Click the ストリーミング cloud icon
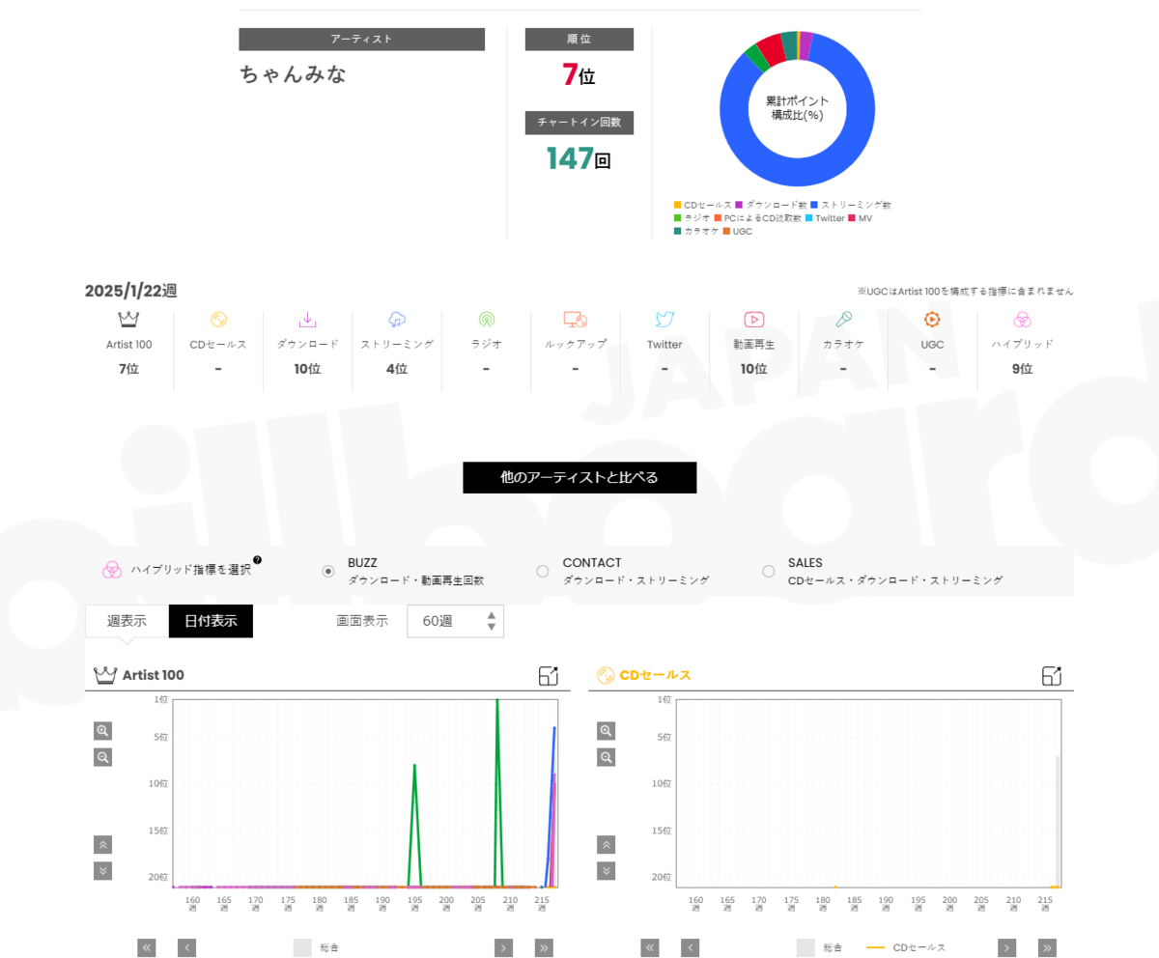The width and height of the screenshot is (1159, 958). click(x=397, y=320)
